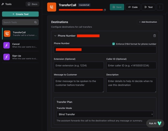Open the Docs link
This screenshot has height=131, width=168.
33,4
